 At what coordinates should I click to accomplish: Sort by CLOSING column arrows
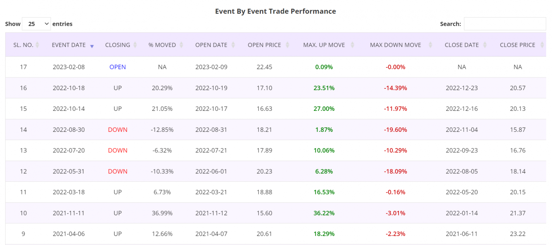tap(135, 45)
